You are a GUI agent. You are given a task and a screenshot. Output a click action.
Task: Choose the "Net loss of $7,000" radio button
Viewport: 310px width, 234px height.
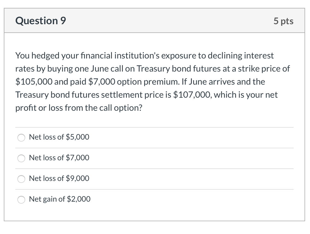point(22,158)
